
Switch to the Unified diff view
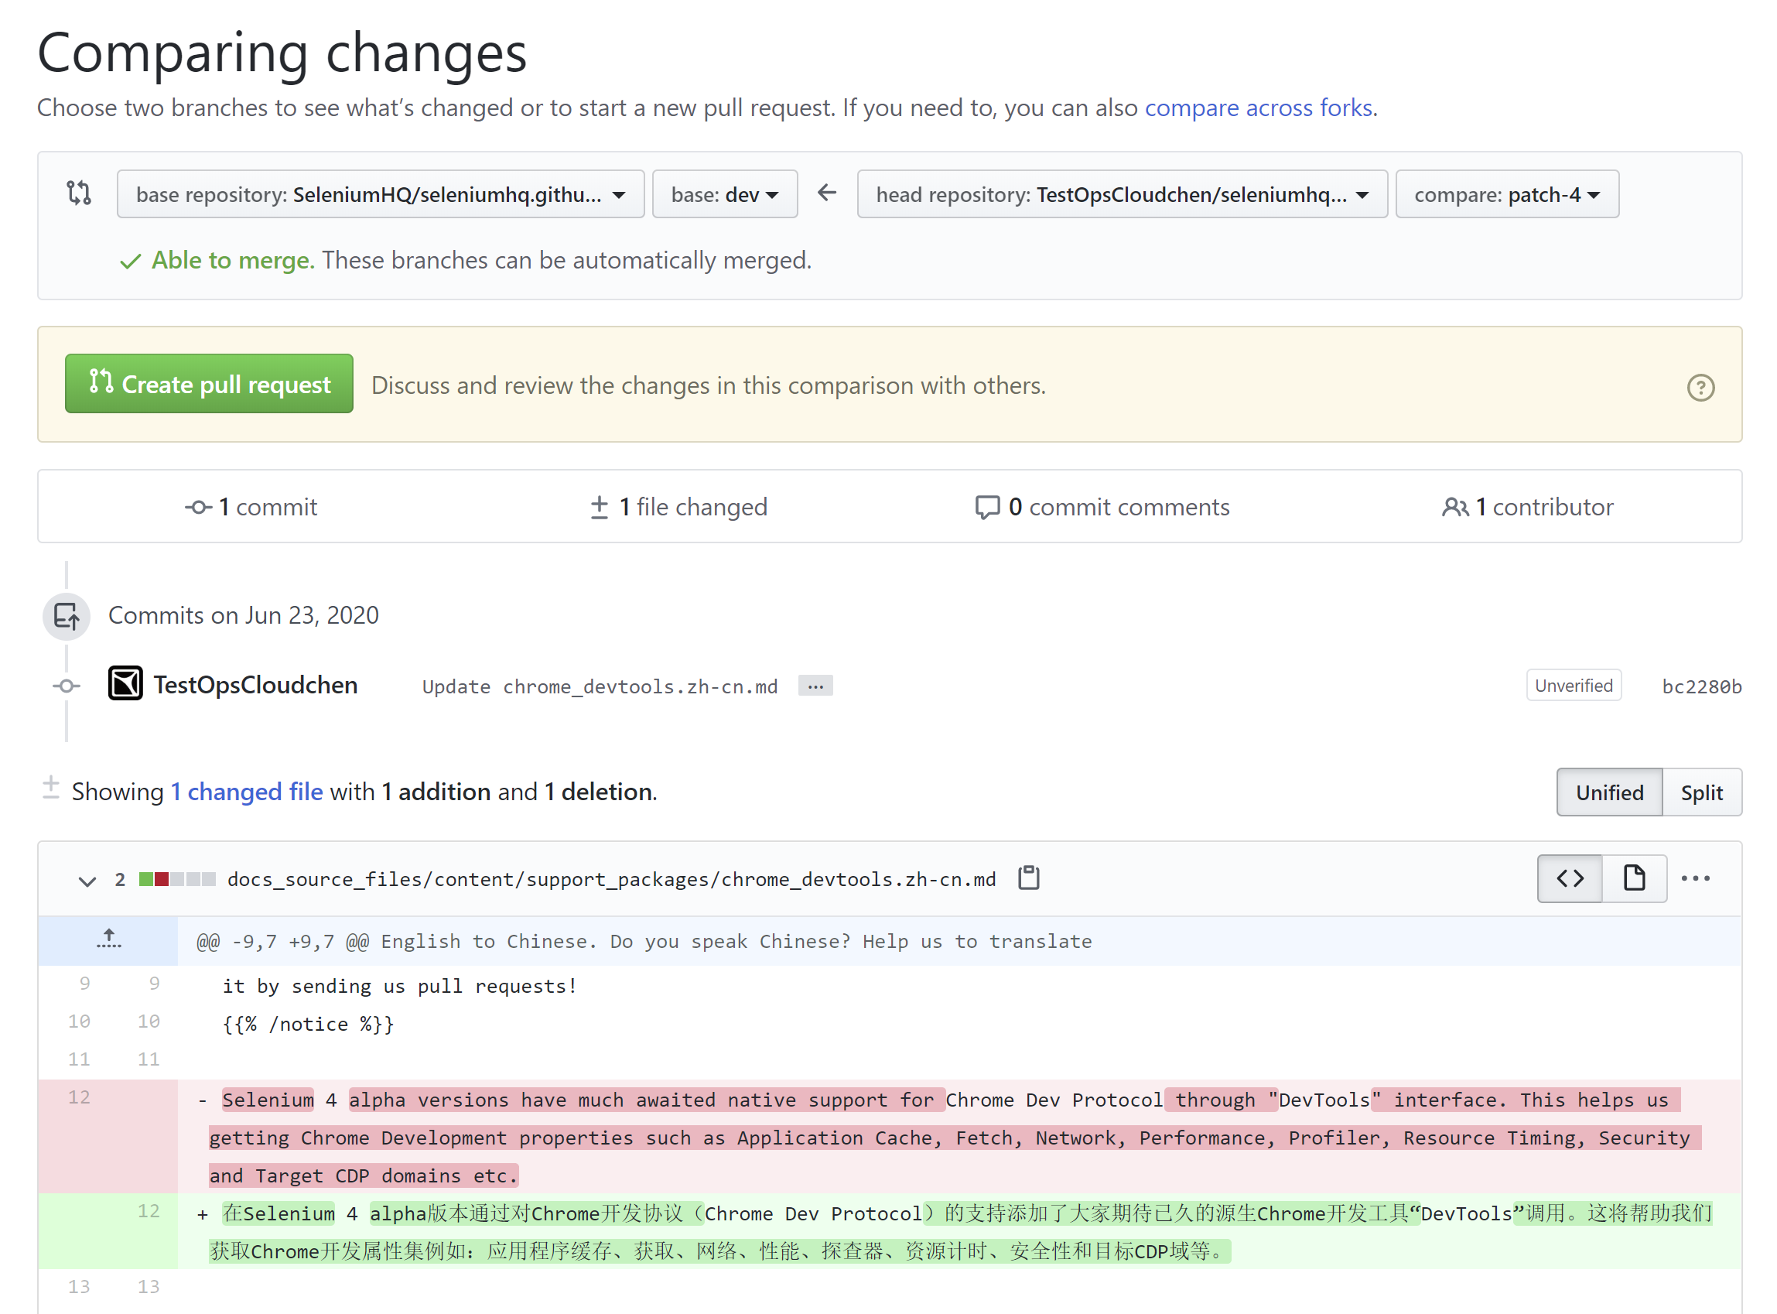point(1608,792)
